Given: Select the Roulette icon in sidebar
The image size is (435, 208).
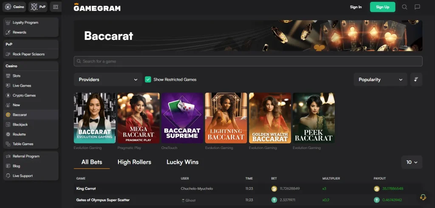Looking at the screenshot, I should coord(8,134).
